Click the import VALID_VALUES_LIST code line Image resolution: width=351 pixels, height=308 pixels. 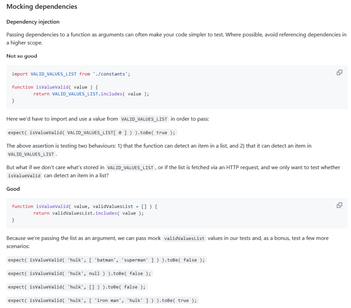(x=71, y=74)
